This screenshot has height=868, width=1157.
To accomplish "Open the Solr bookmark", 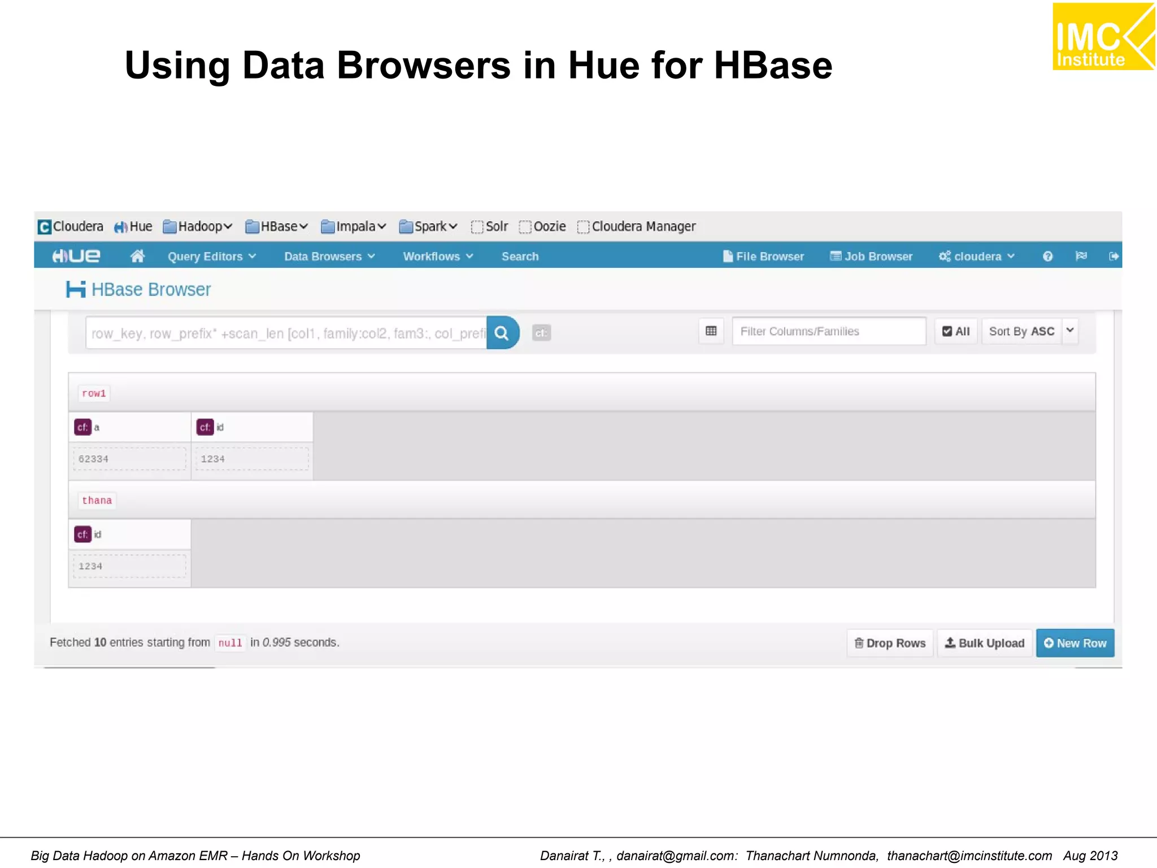I will [x=490, y=227].
